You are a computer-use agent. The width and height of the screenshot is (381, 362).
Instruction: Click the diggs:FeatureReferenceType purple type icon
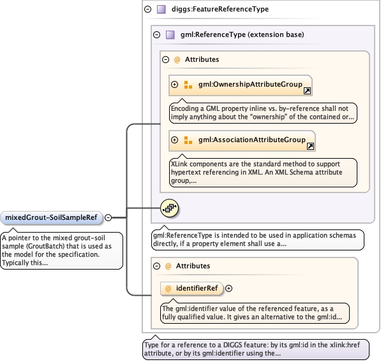coord(161,9)
